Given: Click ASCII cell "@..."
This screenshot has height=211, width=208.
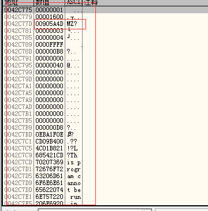Looking at the screenshot, I should point(73,65).
